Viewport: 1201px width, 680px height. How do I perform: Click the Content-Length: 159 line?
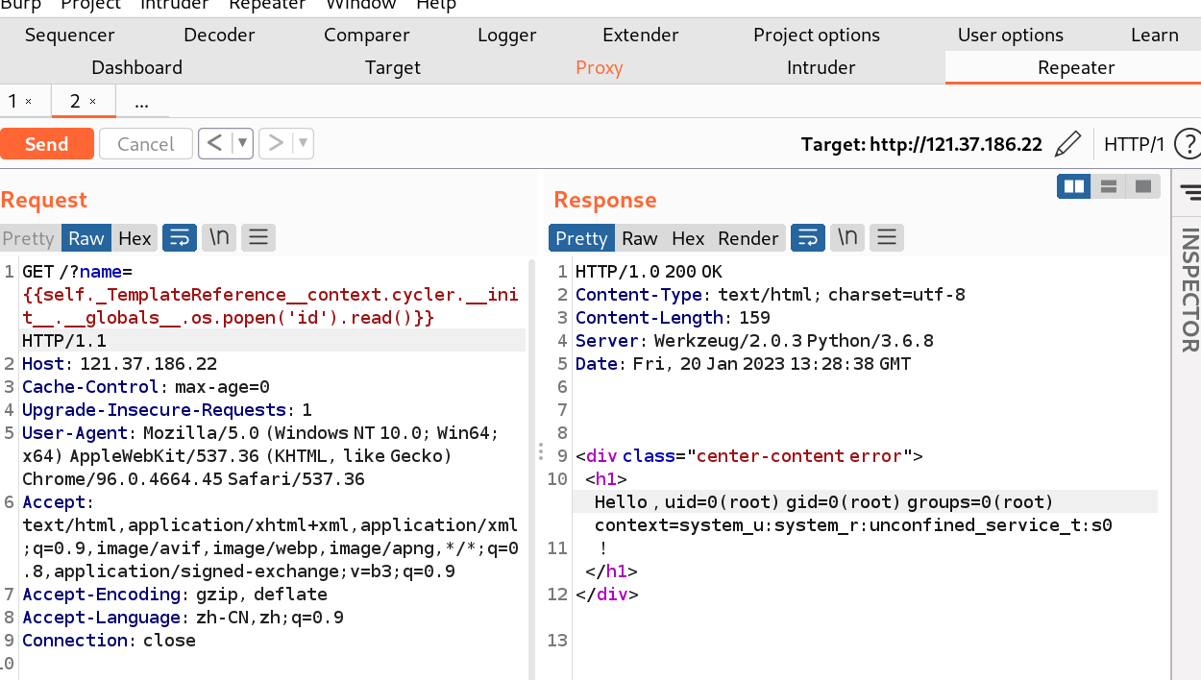pyautogui.click(x=673, y=318)
